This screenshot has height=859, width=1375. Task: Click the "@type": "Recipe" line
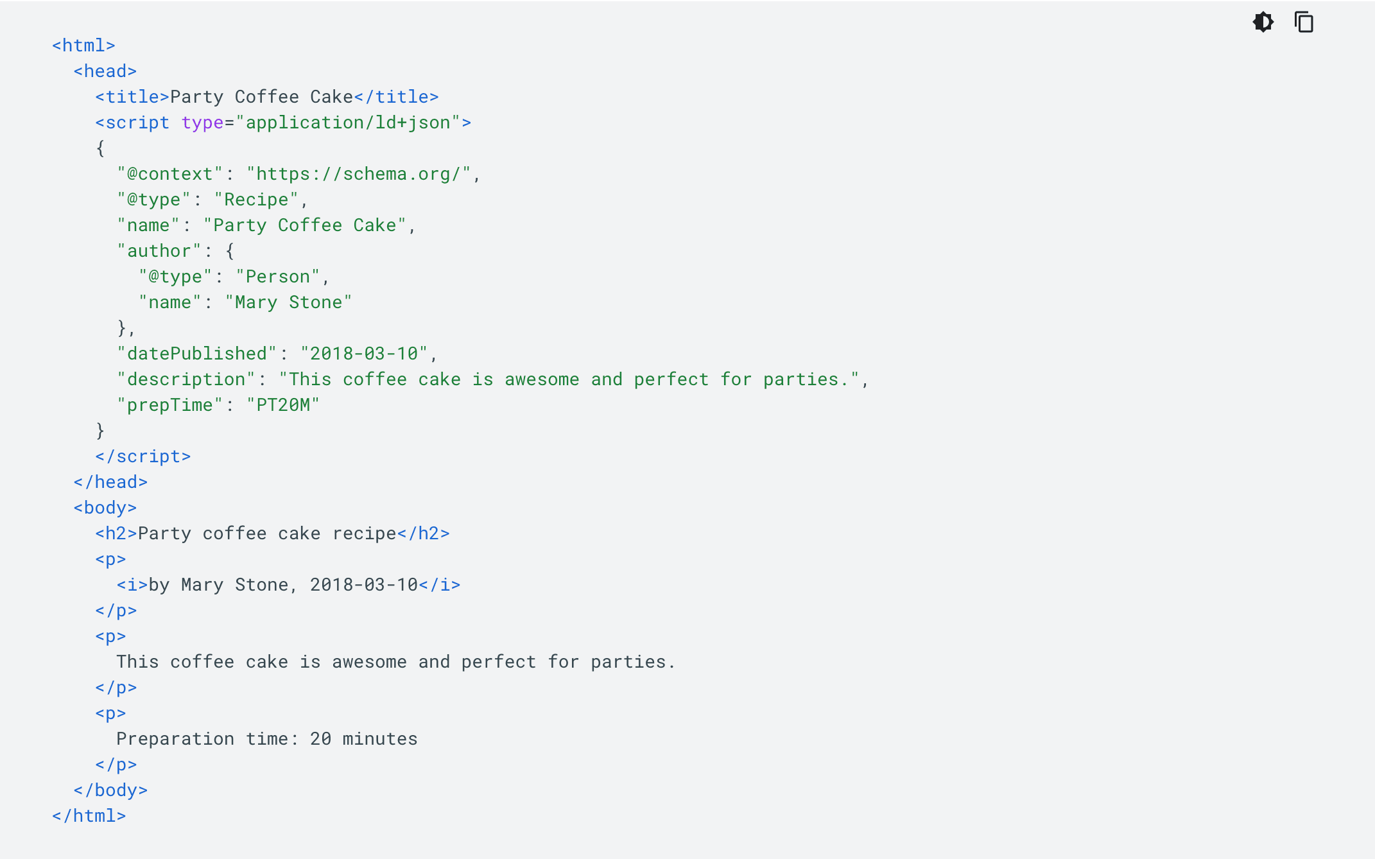click(212, 200)
